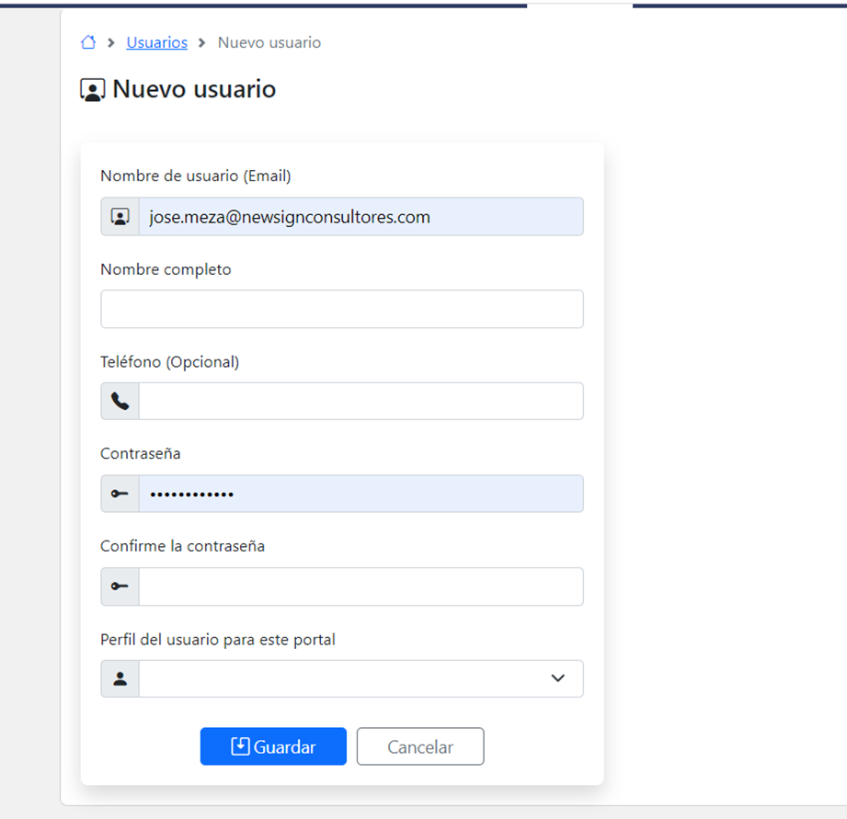Click the user icon in the email field

pyautogui.click(x=120, y=217)
